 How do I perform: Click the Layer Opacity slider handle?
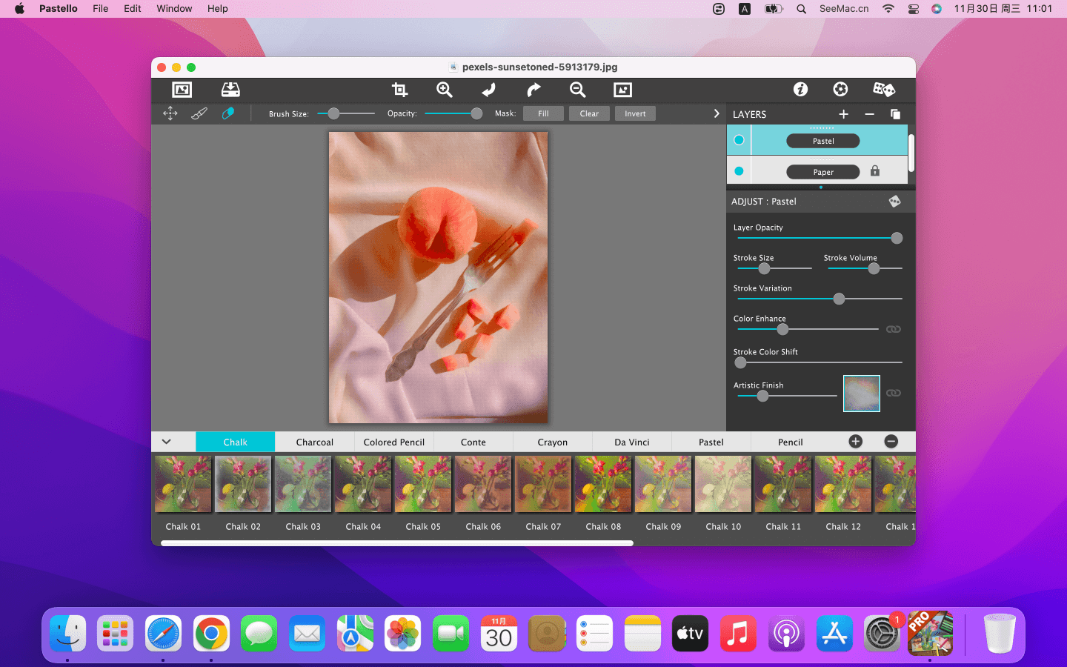[x=897, y=238]
